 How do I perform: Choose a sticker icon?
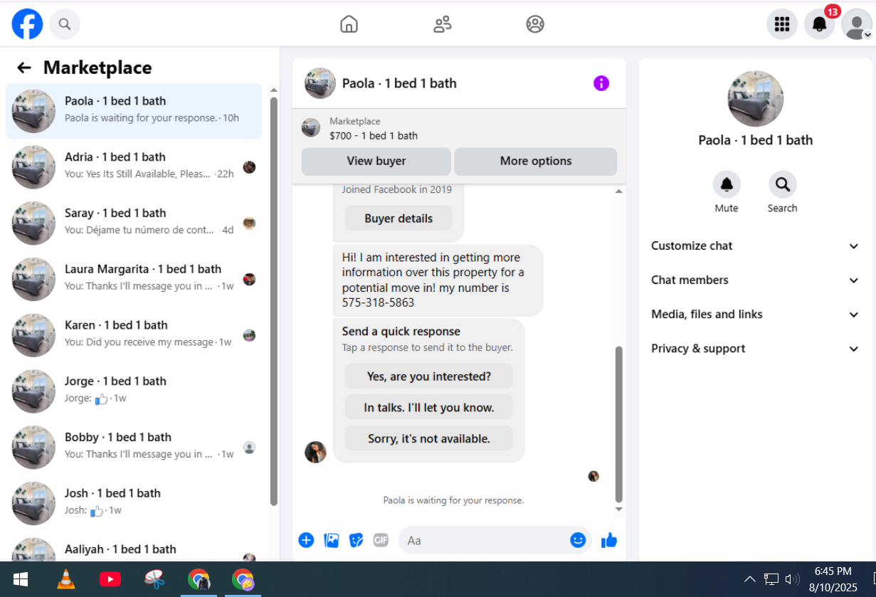tap(357, 540)
